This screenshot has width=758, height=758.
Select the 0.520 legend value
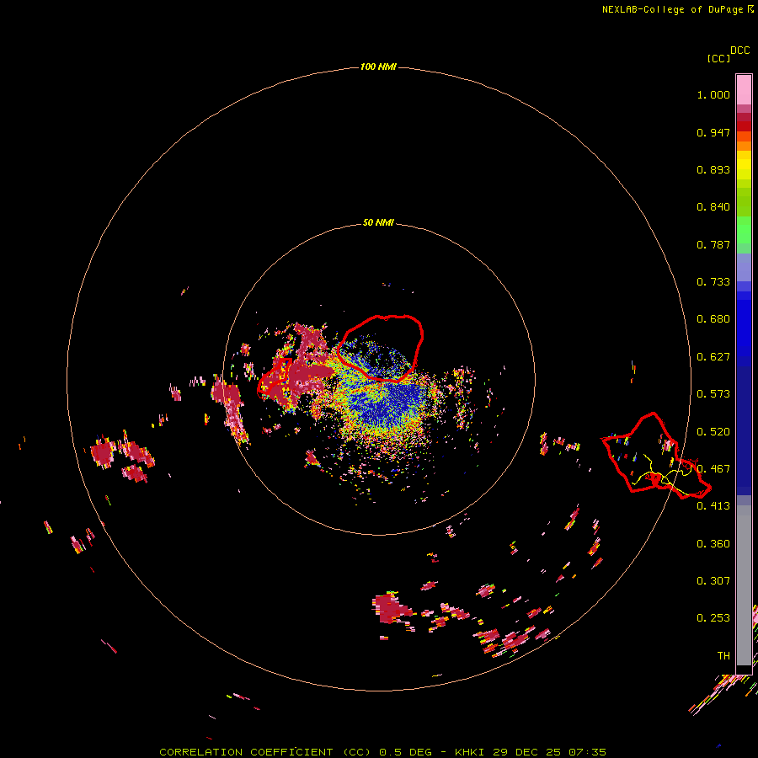click(x=713, y=431)
